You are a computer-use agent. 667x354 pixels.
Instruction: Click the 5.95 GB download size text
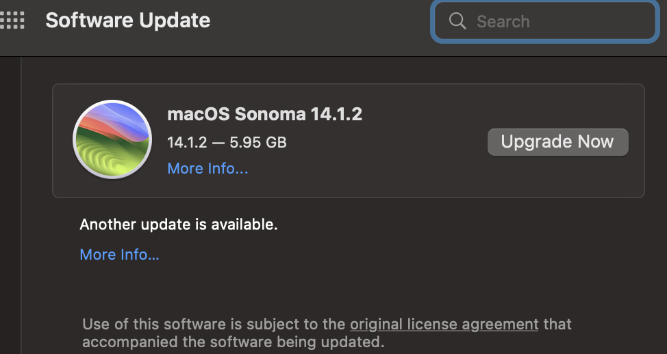pos(258,143)
